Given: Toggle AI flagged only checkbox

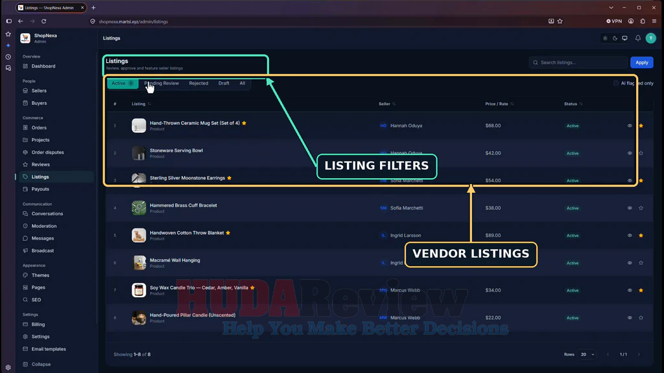Looking at the screenshot, I should (x=616, y=84).
